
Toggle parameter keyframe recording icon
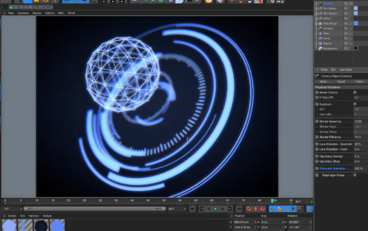click(x=293, y=209)
